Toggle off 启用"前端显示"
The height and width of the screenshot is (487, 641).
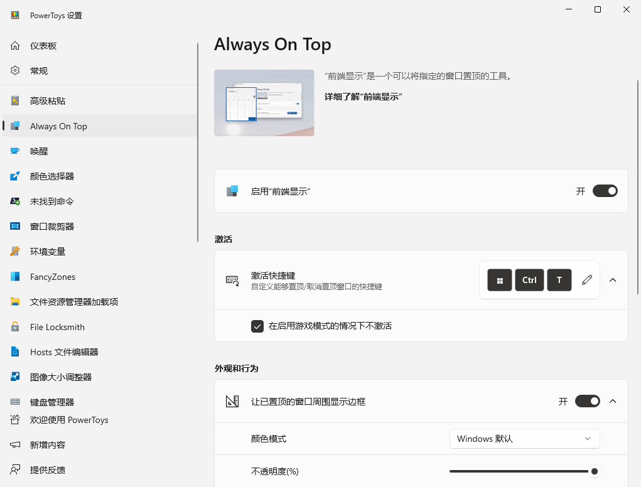(605, 191)
